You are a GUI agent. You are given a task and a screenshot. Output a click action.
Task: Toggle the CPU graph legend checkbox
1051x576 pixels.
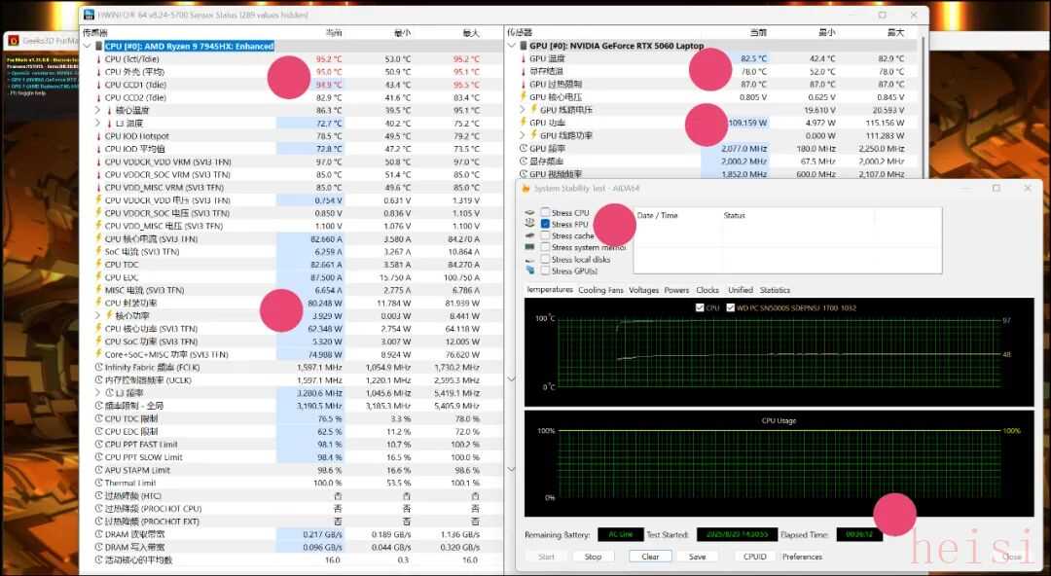[x=700, y=307]
